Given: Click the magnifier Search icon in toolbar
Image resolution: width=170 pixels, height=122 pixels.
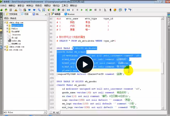Looking at the screenshot, I should pos(39,10).
